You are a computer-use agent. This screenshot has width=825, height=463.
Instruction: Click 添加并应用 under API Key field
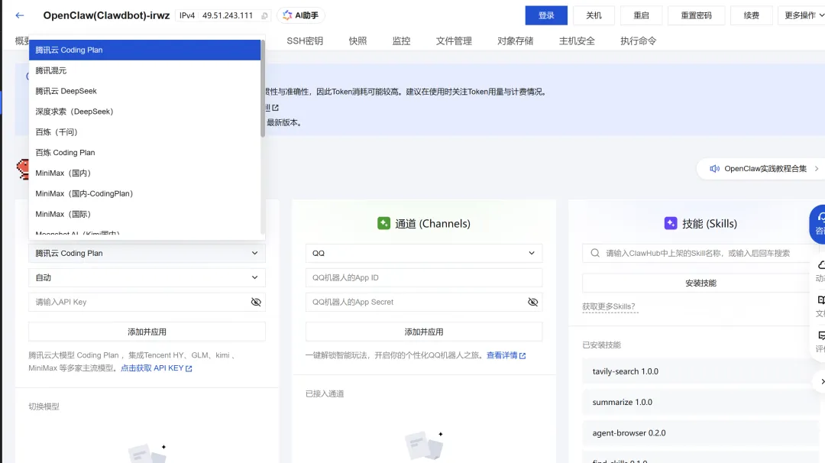(147, 332)
